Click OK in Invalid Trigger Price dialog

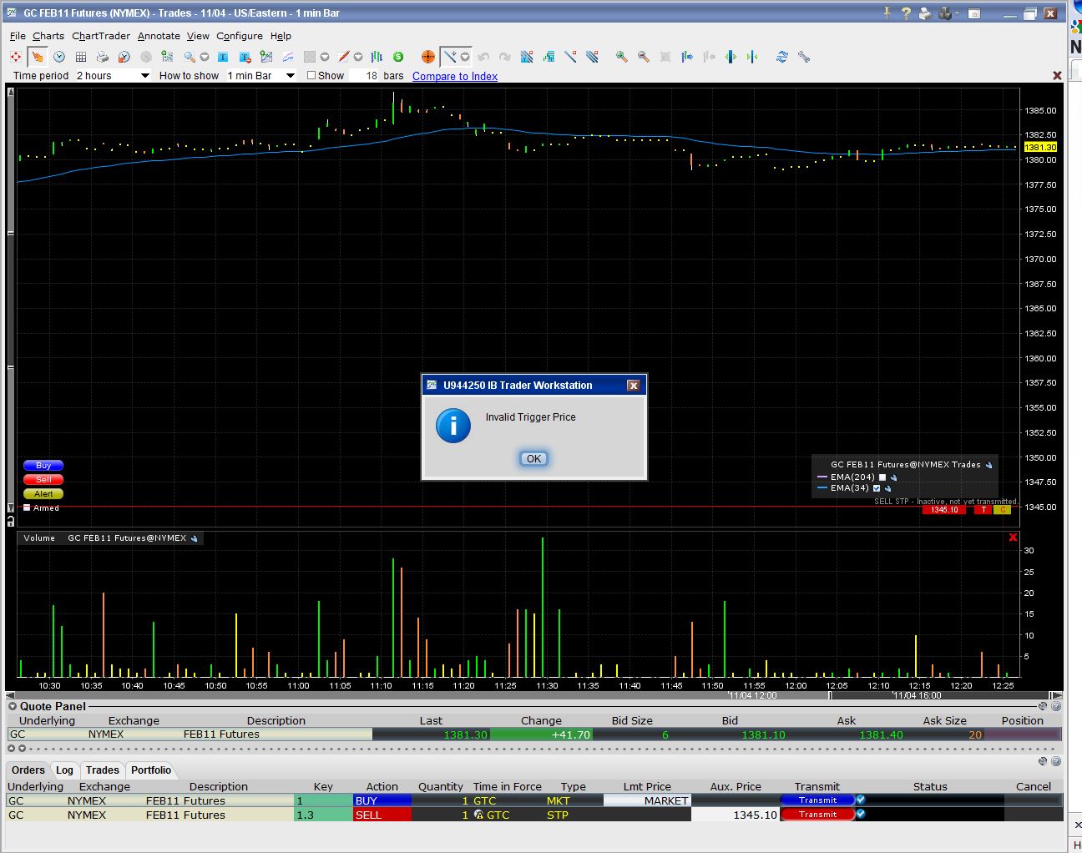coord(533,458)
